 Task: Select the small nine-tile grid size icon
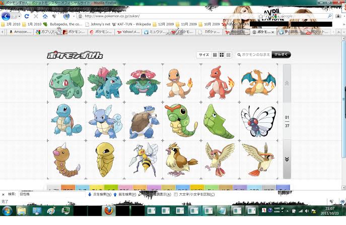(x=228, y=55)
